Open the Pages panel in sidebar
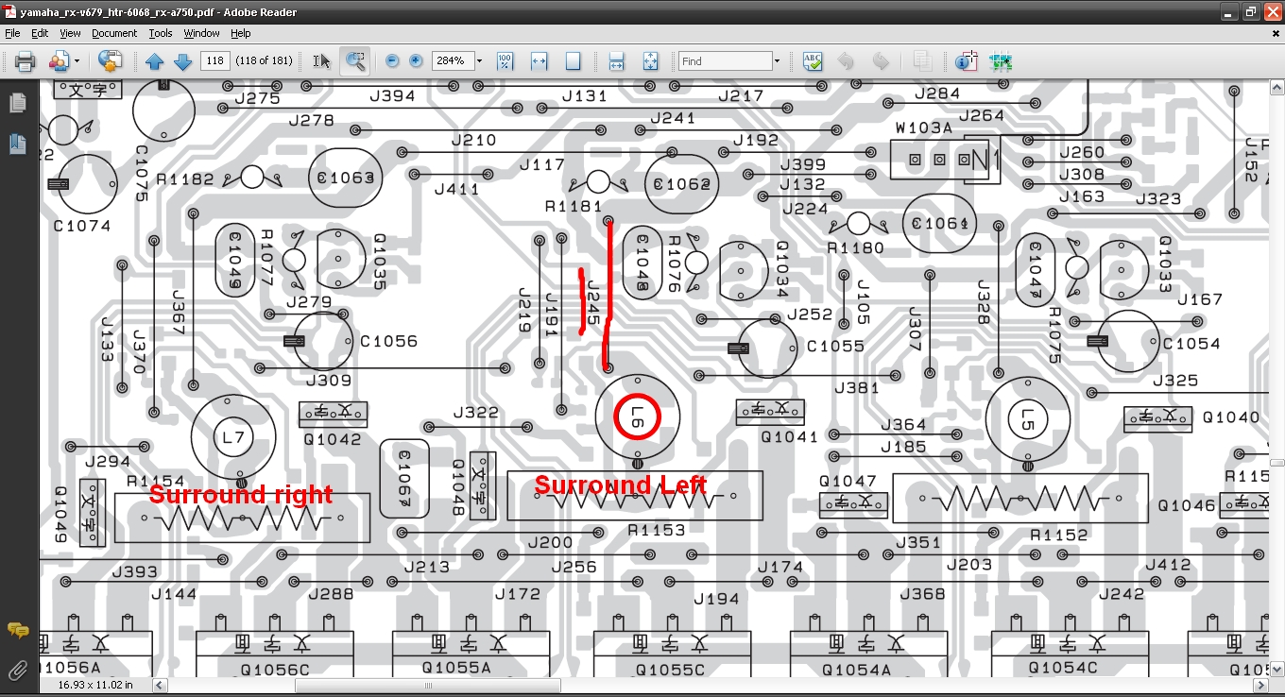 (x=18, y=103)
